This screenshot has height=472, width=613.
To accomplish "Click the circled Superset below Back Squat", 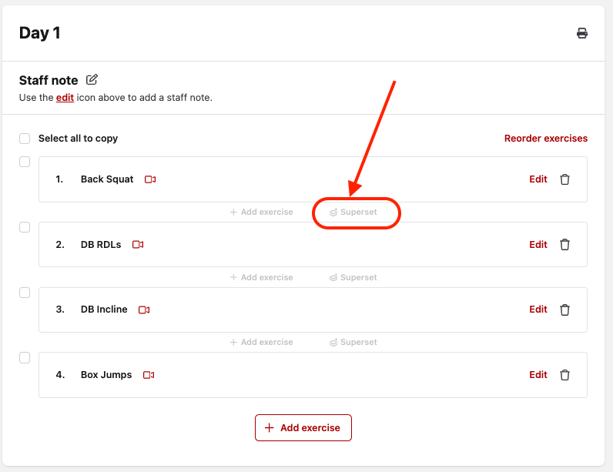I will pyautogui.click(x=354, y=212).
